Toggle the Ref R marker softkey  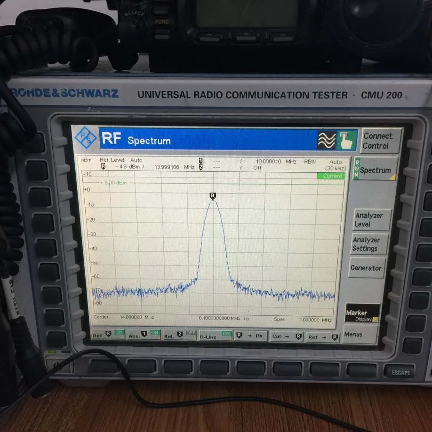[108, 334]
